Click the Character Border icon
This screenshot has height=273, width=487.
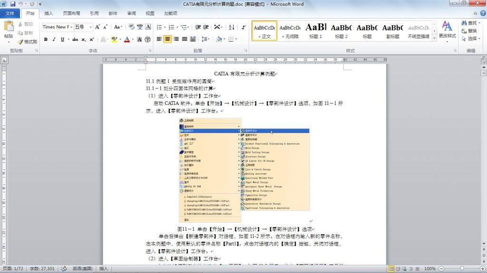pyautogui.click(x=148, y=27)
